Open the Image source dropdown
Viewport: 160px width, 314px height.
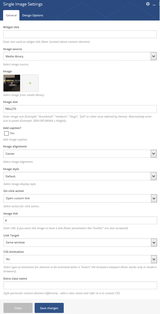(x=80, y=56)
